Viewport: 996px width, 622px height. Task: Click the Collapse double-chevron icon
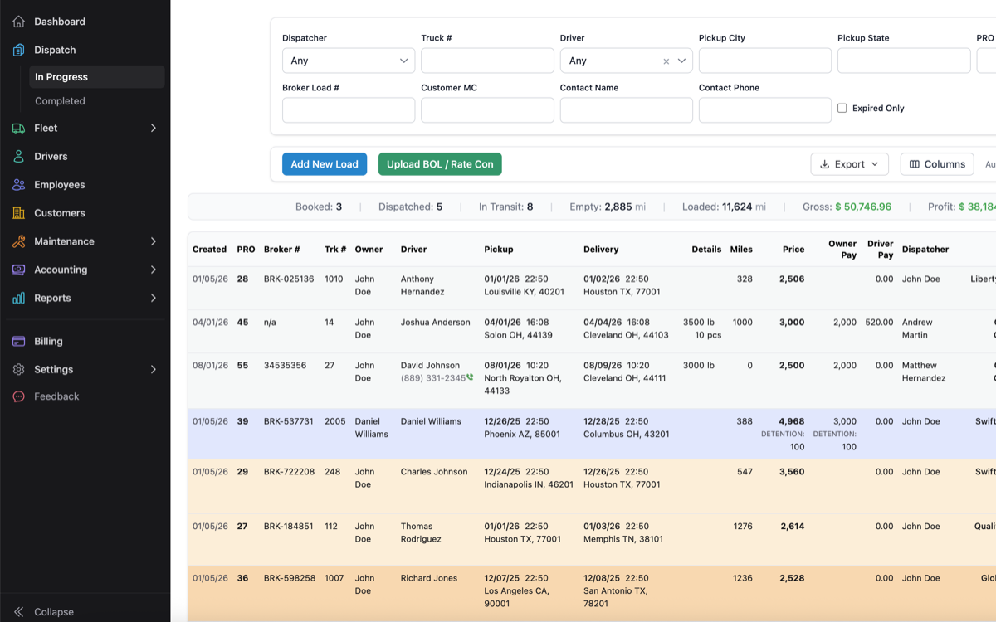coord(18,612)
